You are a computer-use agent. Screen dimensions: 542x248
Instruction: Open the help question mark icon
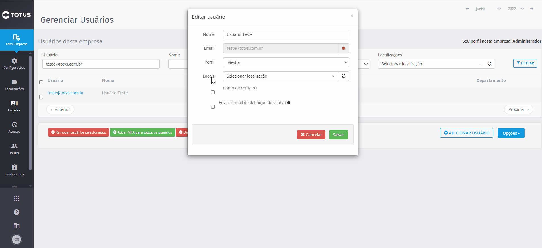pyautogui.click(x=17, y=212)
